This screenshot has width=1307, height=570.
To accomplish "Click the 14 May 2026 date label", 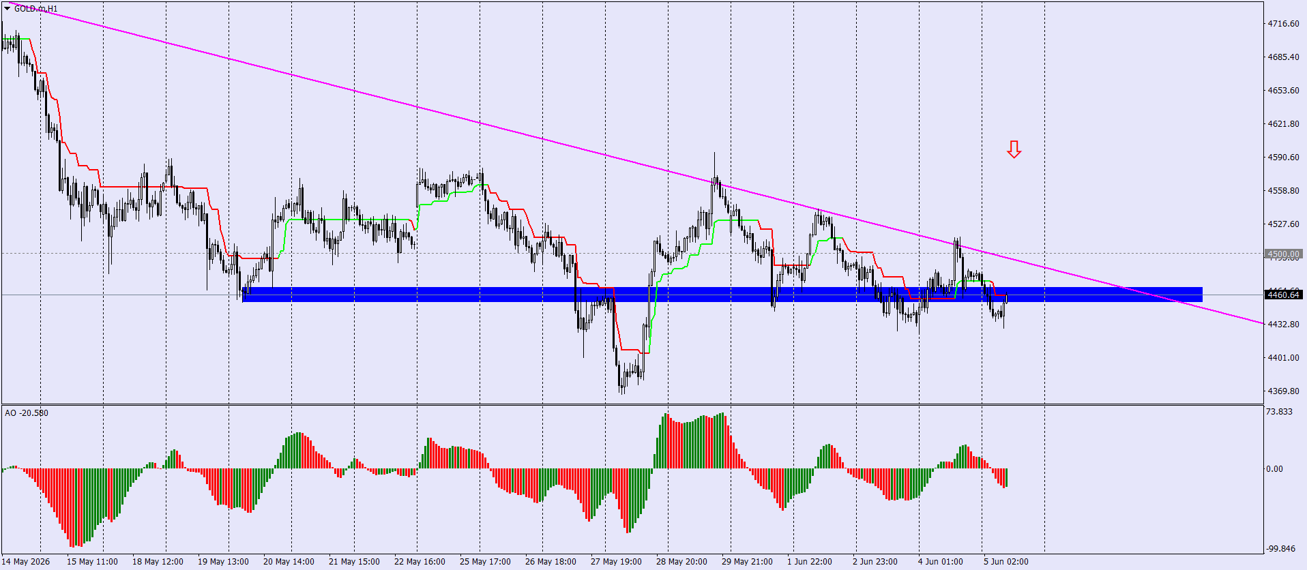I will 25,562.
